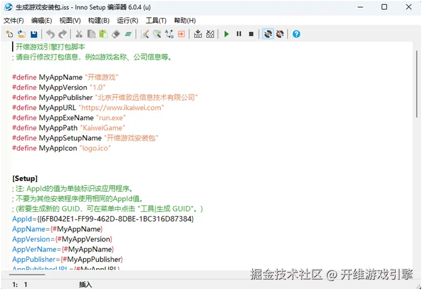Open the 视图(V) menu

[x=70, y=20]
